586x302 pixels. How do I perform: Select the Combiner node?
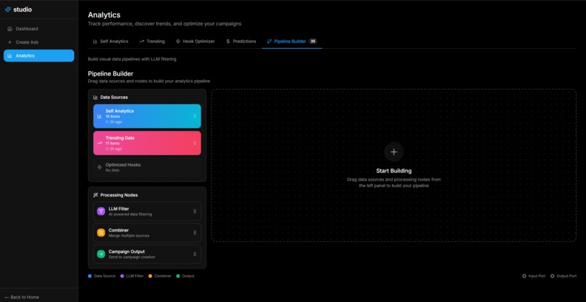pyautogui.click(x=147, y=233)
